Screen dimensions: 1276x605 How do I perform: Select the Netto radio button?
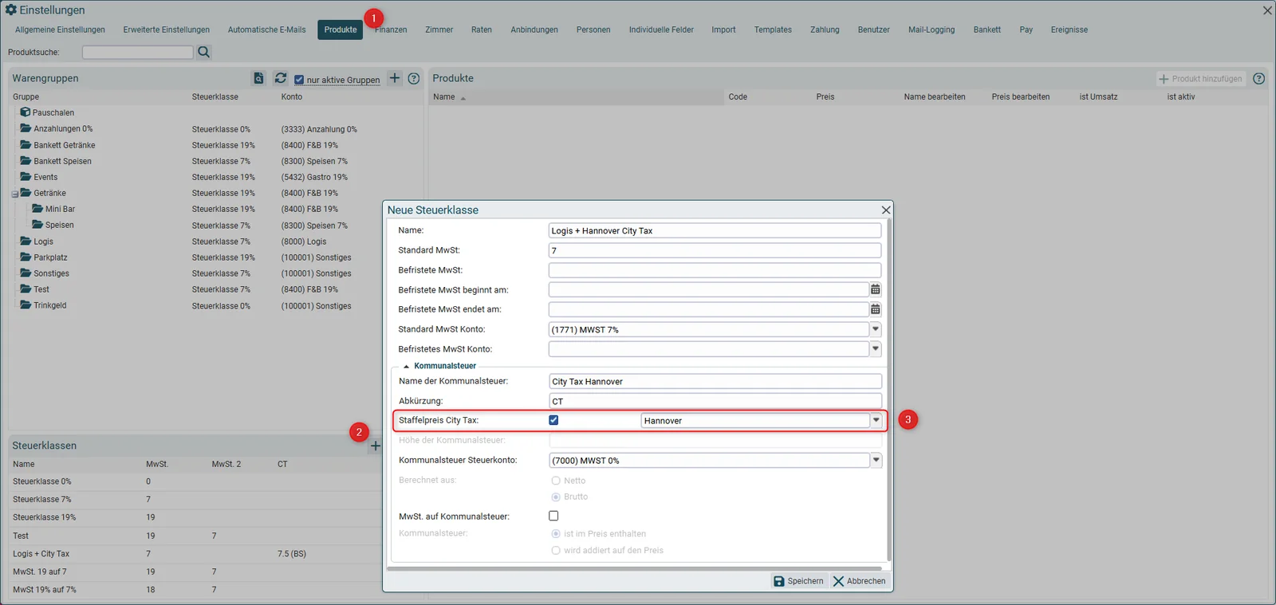click(556, 481)
